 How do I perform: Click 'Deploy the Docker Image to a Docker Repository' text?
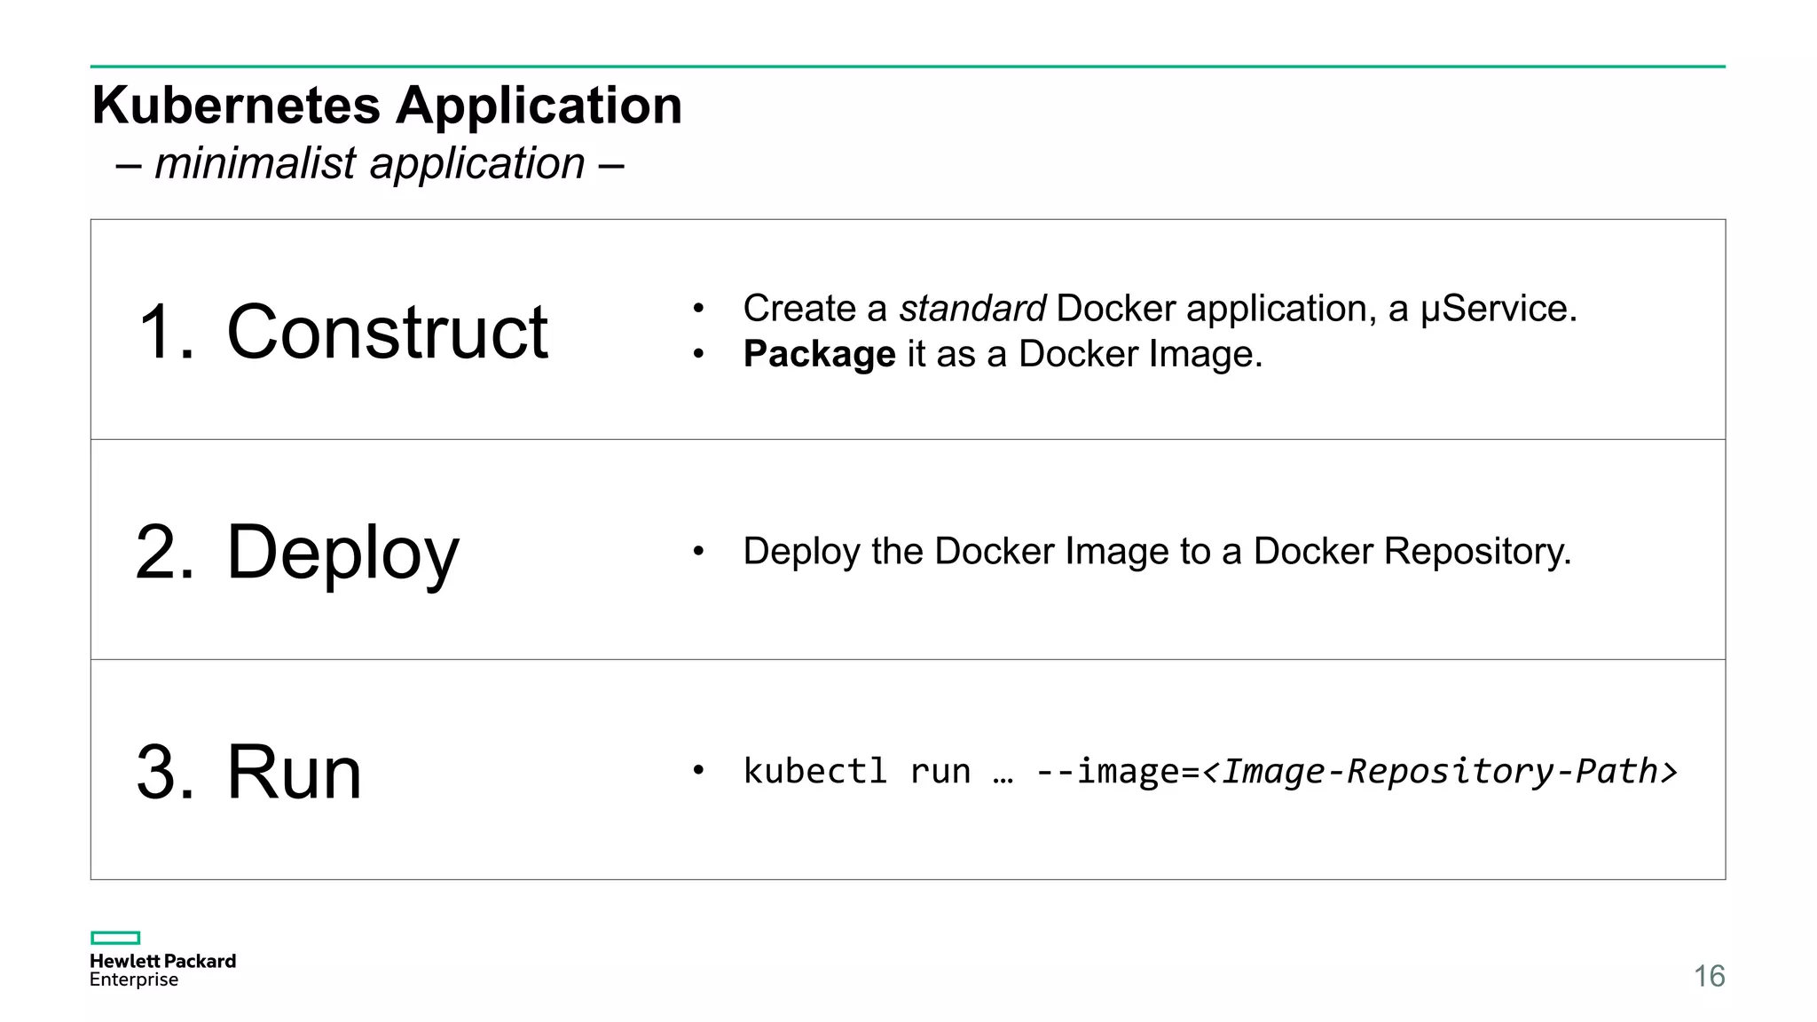1157,552
